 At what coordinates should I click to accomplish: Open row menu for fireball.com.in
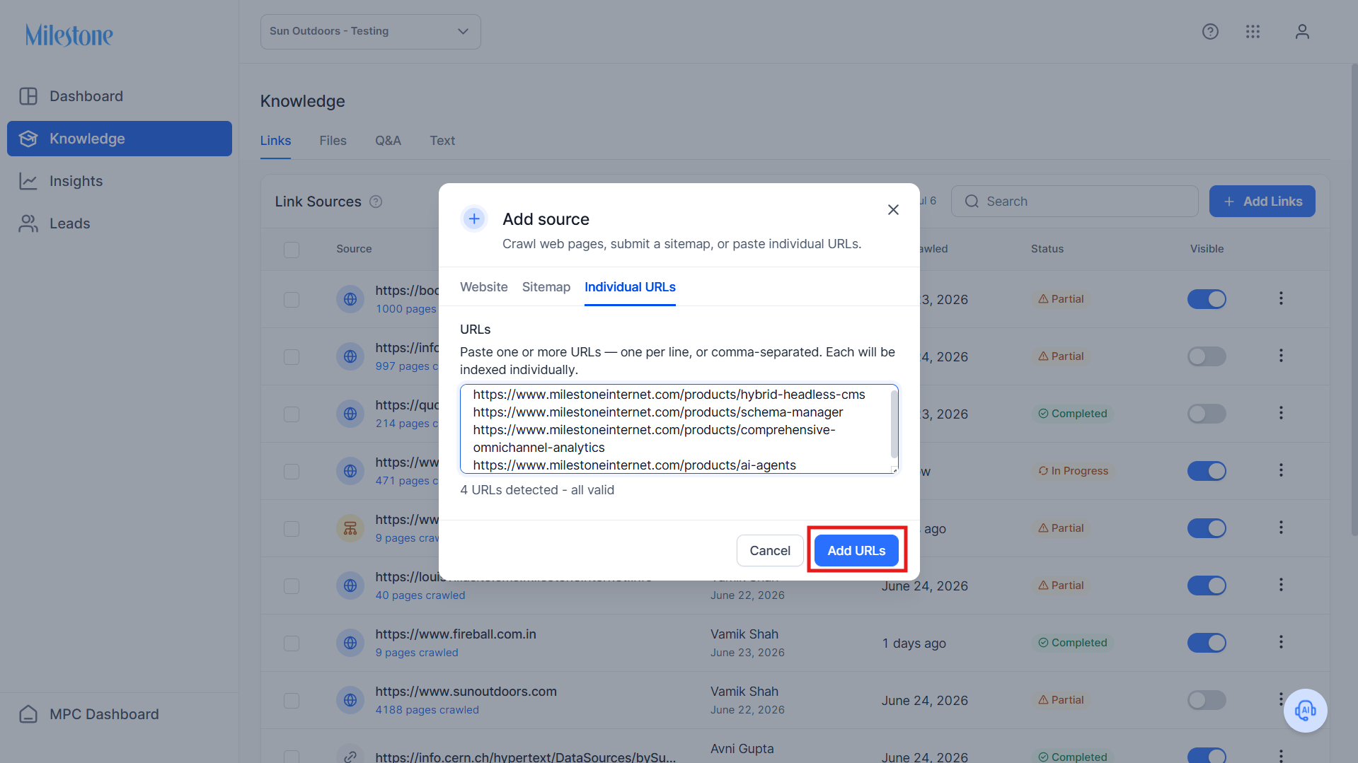click(1281, 642)
